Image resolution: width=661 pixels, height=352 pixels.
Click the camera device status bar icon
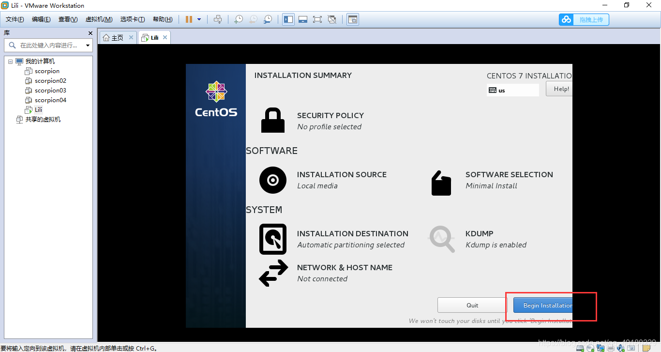coord(631,348)
